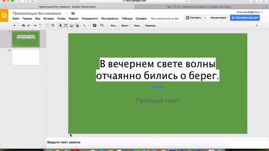Insert an image with the image icon

point(71,26)
